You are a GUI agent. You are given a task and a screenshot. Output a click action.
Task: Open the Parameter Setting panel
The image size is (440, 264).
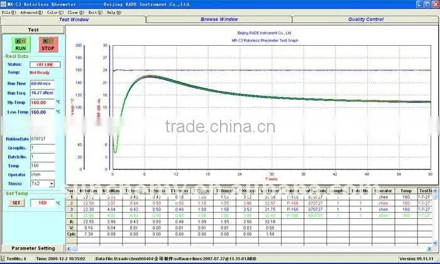[33, 248]
